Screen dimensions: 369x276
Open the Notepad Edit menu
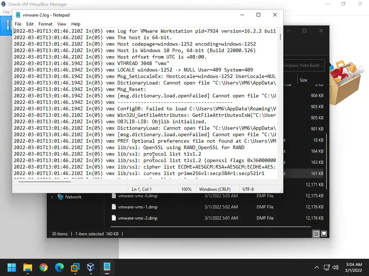point(30,24)
